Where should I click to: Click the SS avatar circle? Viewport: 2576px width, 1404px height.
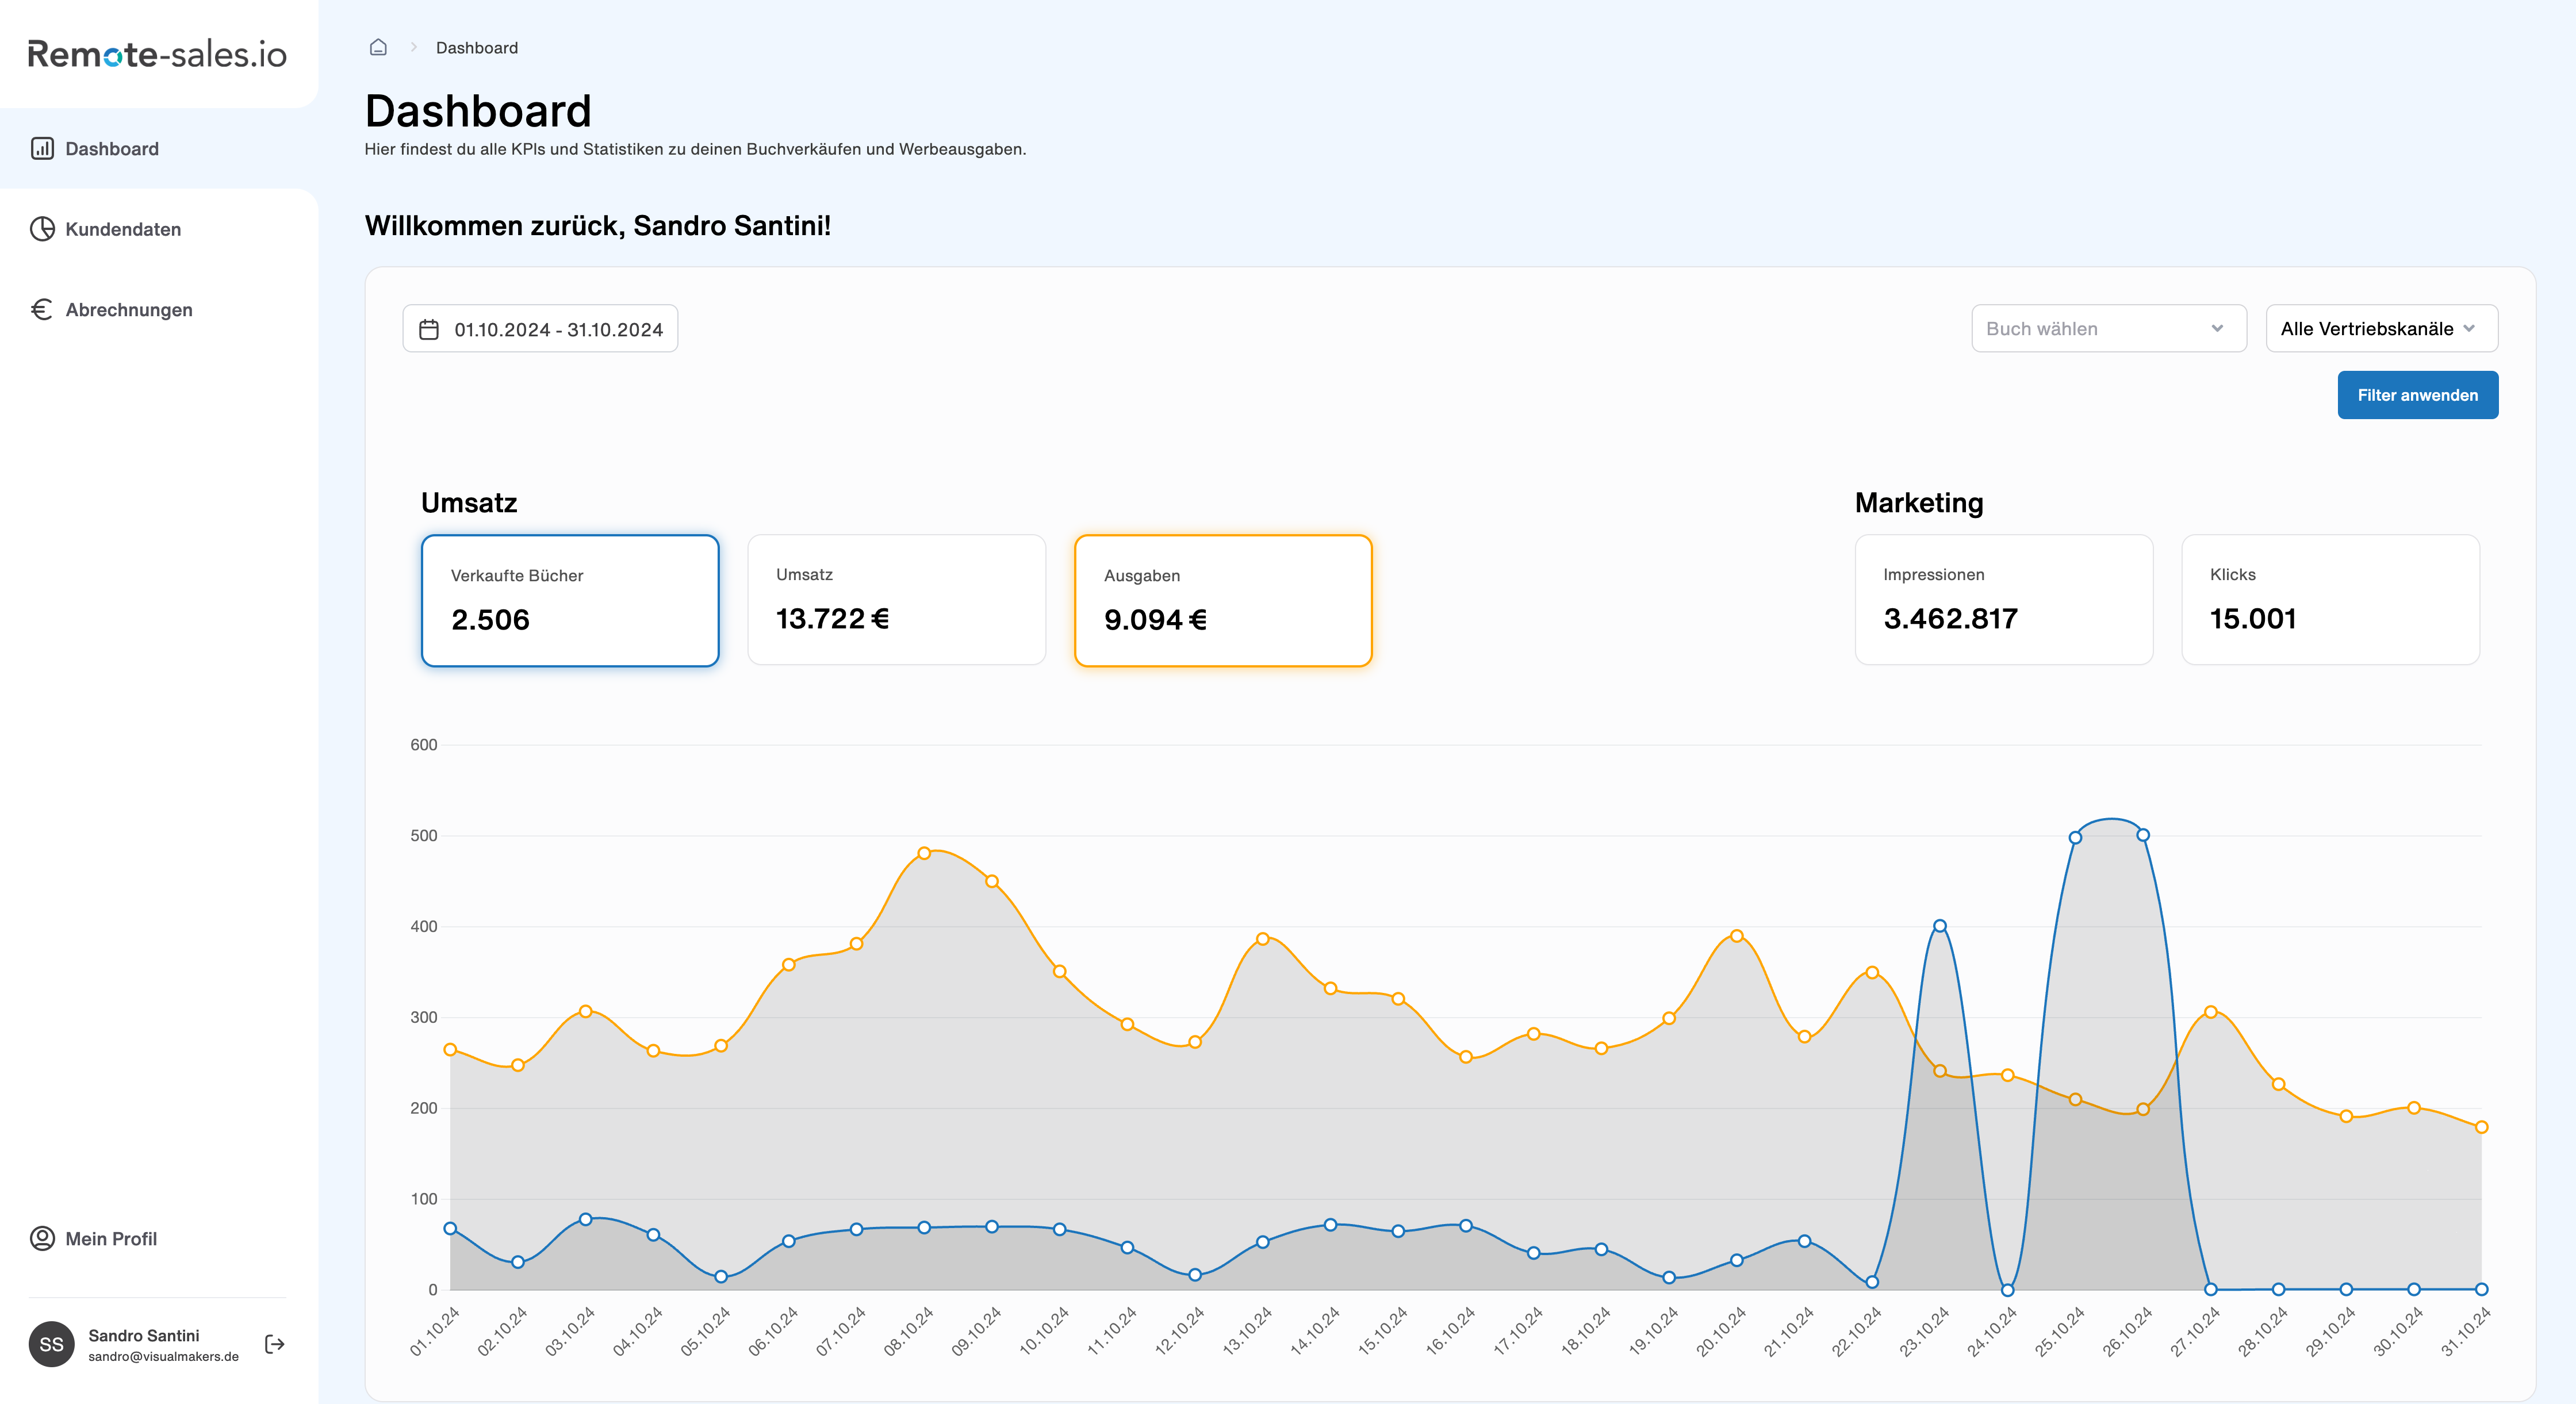click(x=52, y=1344)
